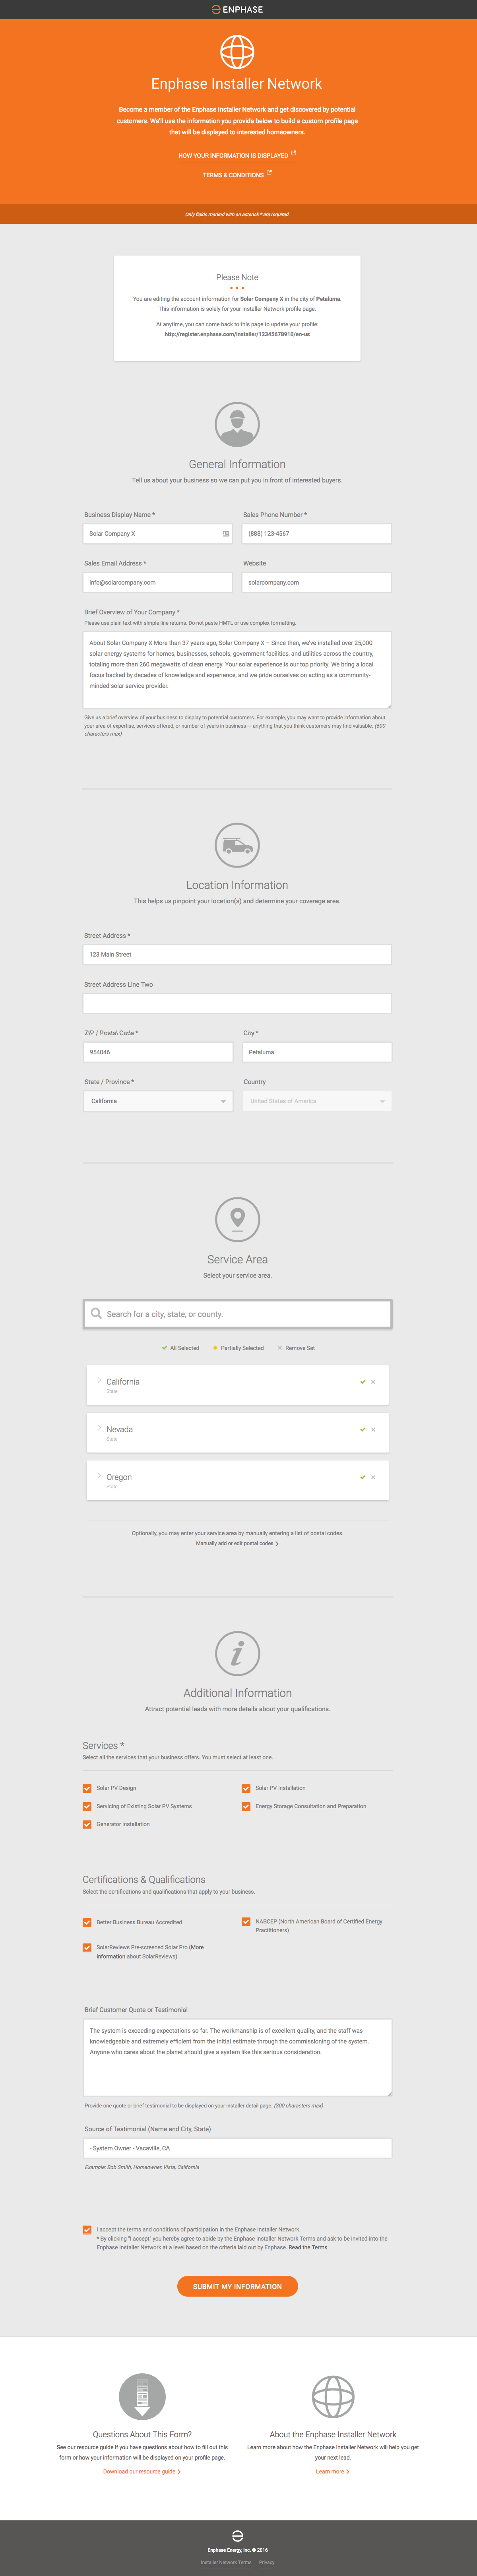Click into the City field
This screenshot has width=477, height=2576.
coord(317,1052)
